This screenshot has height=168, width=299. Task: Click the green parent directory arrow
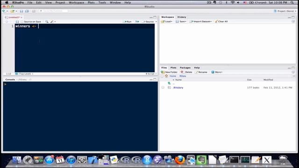point(169,83)
